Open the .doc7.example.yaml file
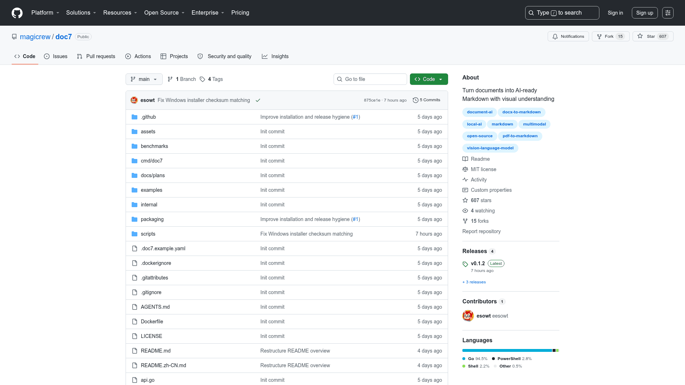The image size is (685, 385). click(x=163, y=248)
